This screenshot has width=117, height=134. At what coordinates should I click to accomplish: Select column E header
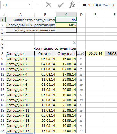[95, 15]
